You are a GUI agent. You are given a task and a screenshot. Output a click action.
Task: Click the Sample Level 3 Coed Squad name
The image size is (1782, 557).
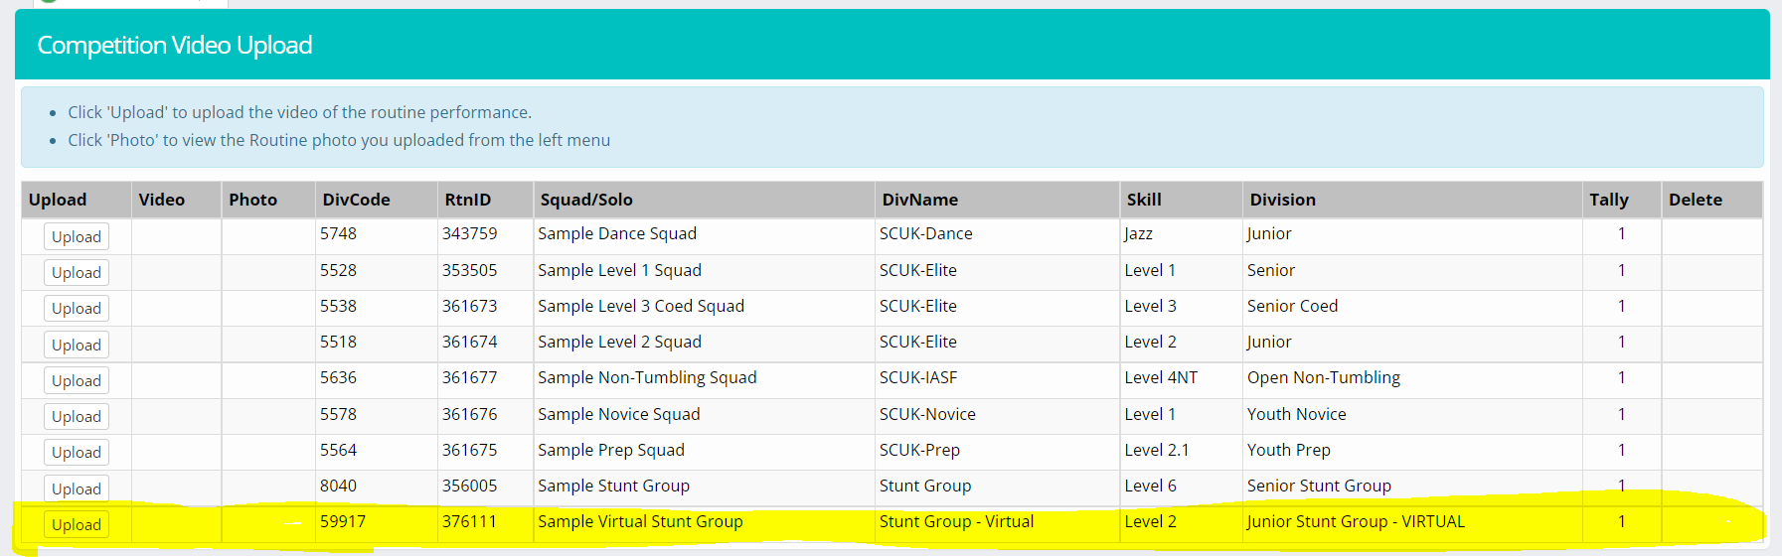(641, 306)
